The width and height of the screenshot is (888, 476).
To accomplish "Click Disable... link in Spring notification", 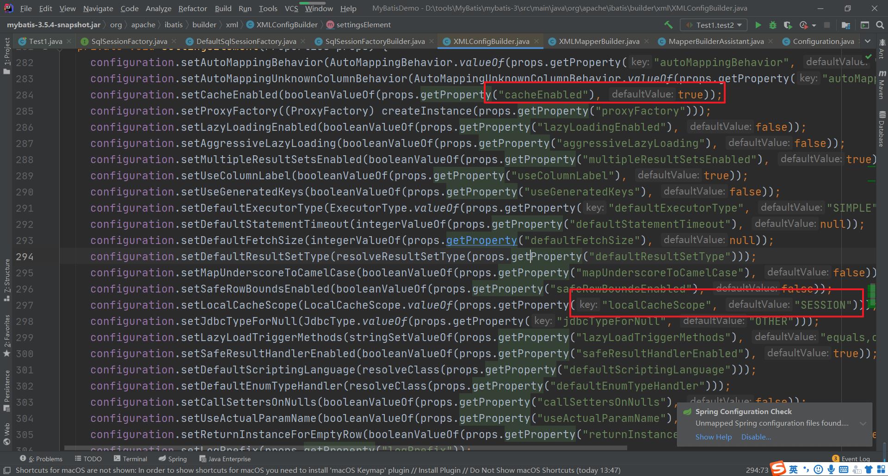I will [756, 437].
